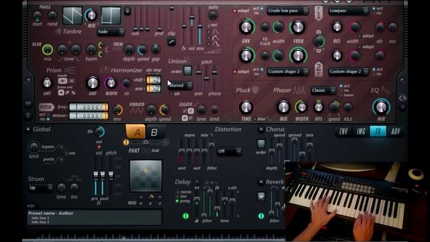
Task: Click the XY modulation pad
Action: (x=146, y=176)
